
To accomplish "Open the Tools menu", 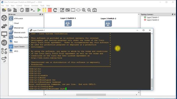I will pos(42,5).
